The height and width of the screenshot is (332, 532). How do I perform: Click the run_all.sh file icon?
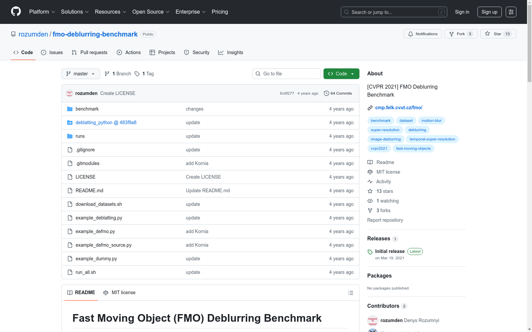click(x=70, y=272)
